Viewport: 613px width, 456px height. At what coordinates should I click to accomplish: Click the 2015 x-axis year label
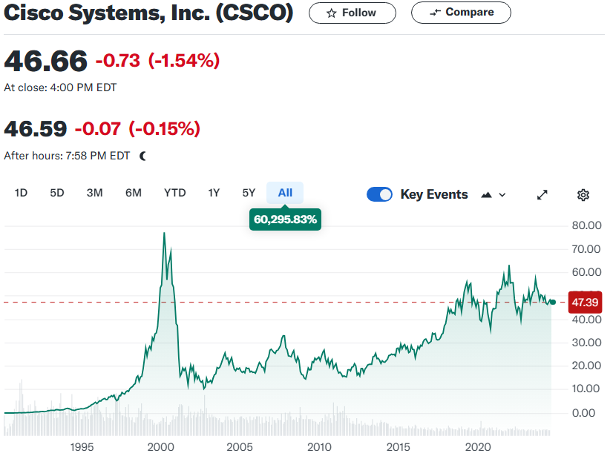click(399, 446)
